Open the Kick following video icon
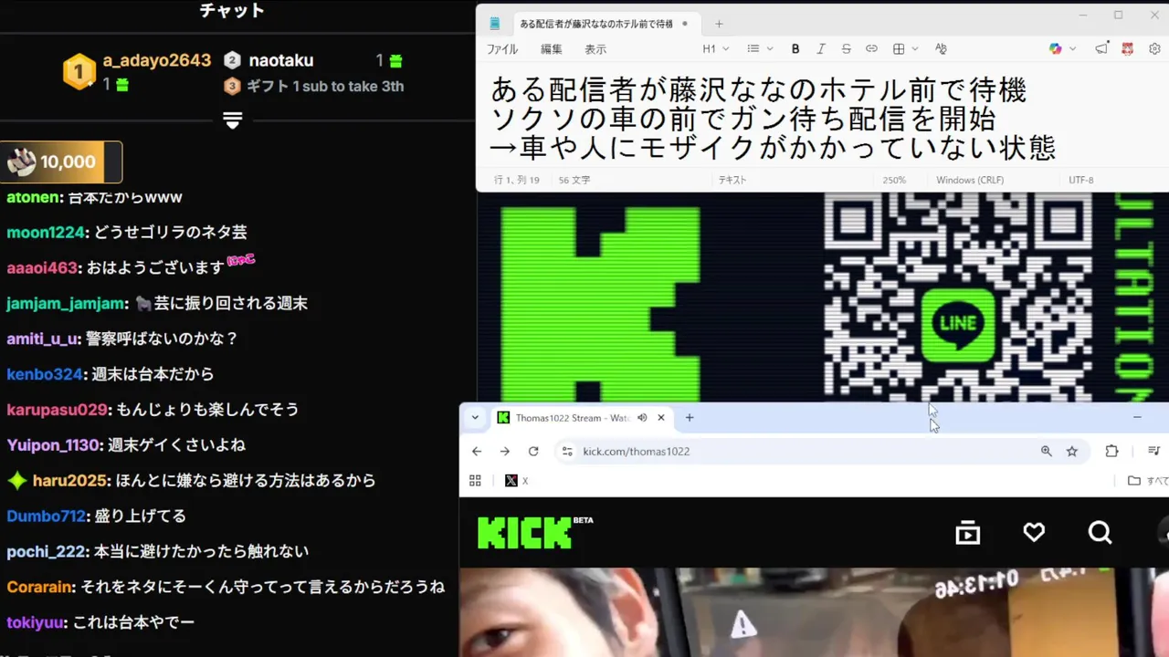Image resolution: width=1169 pixels, height=657 pixels. click(x=967, y=533)
